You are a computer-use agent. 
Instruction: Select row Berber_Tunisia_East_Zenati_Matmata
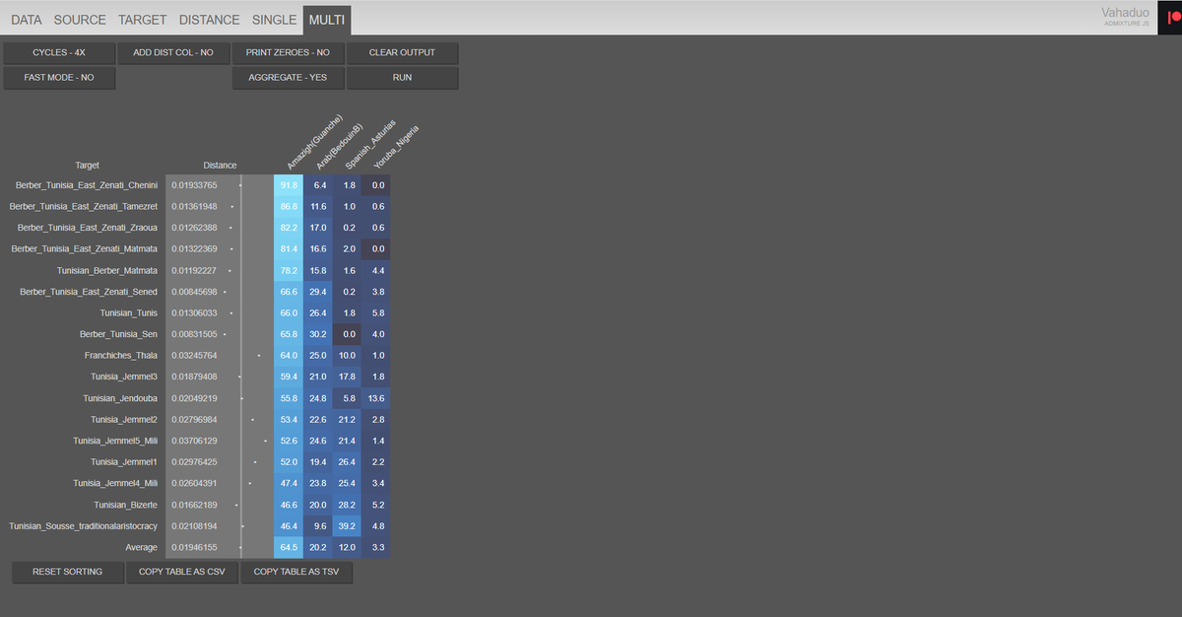[x=84, y=248]
